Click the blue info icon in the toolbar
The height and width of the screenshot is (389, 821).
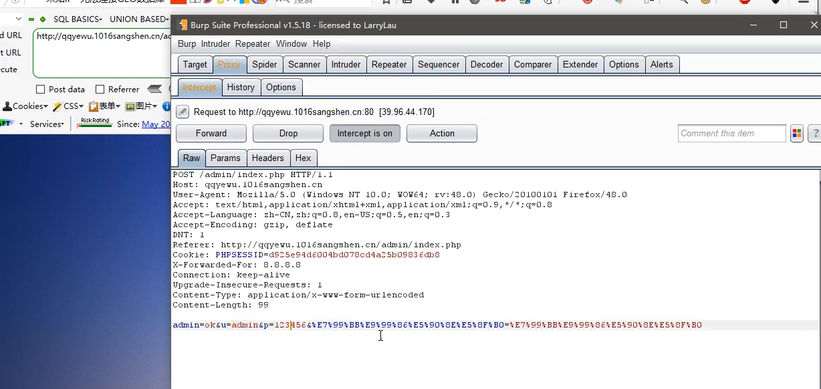[166, 106]
